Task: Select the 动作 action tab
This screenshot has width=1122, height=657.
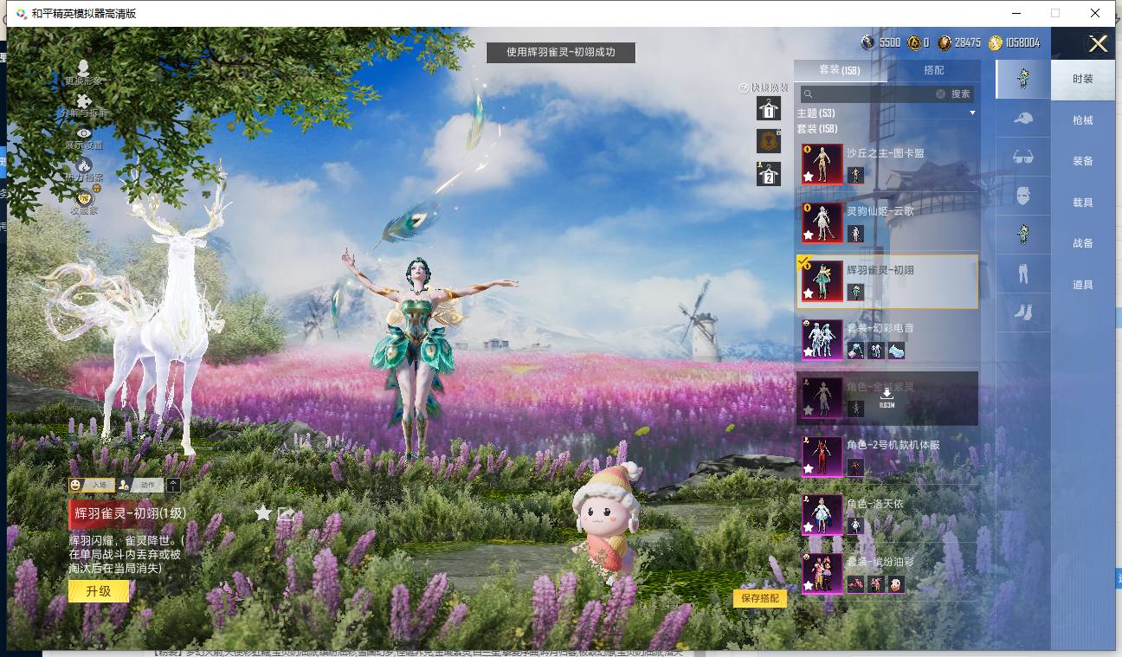Action: [x=140, y=486]
